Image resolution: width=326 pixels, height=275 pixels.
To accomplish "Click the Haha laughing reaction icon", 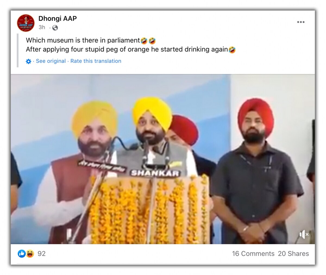I will [x=30, y=254].
